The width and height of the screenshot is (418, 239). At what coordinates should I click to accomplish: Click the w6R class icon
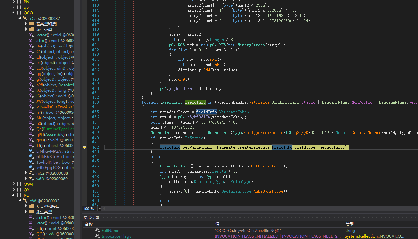point(31,179)
